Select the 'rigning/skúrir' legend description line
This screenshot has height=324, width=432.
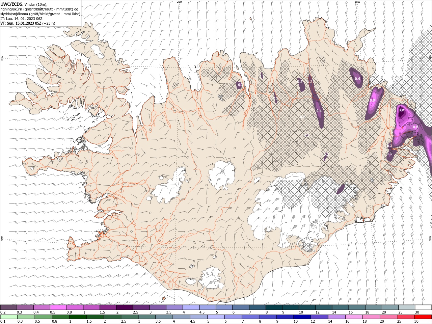[x=39, y=9]
